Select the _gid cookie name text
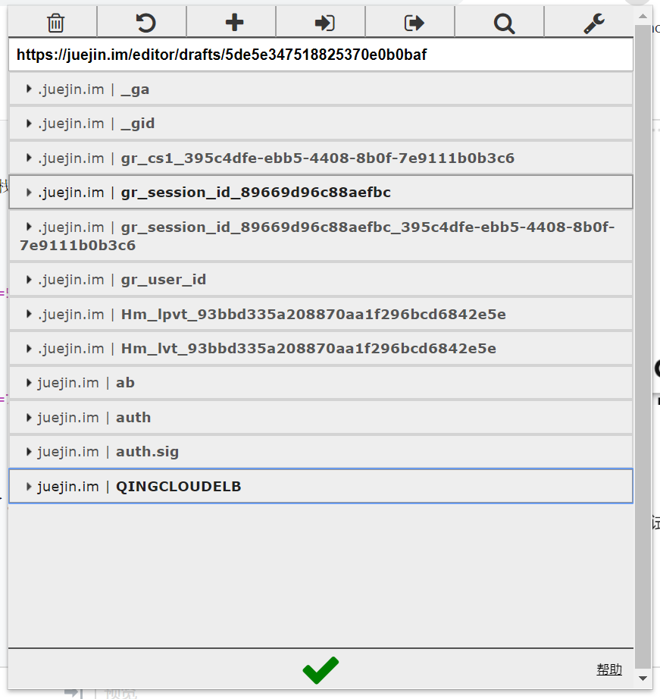Viewport: 660px width, 699px height. click(138, 124)
